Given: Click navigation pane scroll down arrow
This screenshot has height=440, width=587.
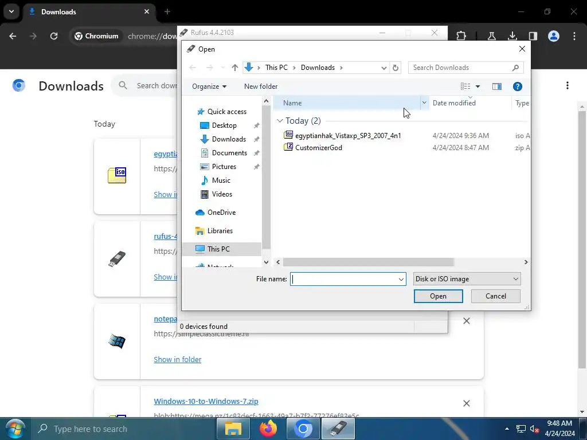Looking at the screenshot, I should point(266,262).
